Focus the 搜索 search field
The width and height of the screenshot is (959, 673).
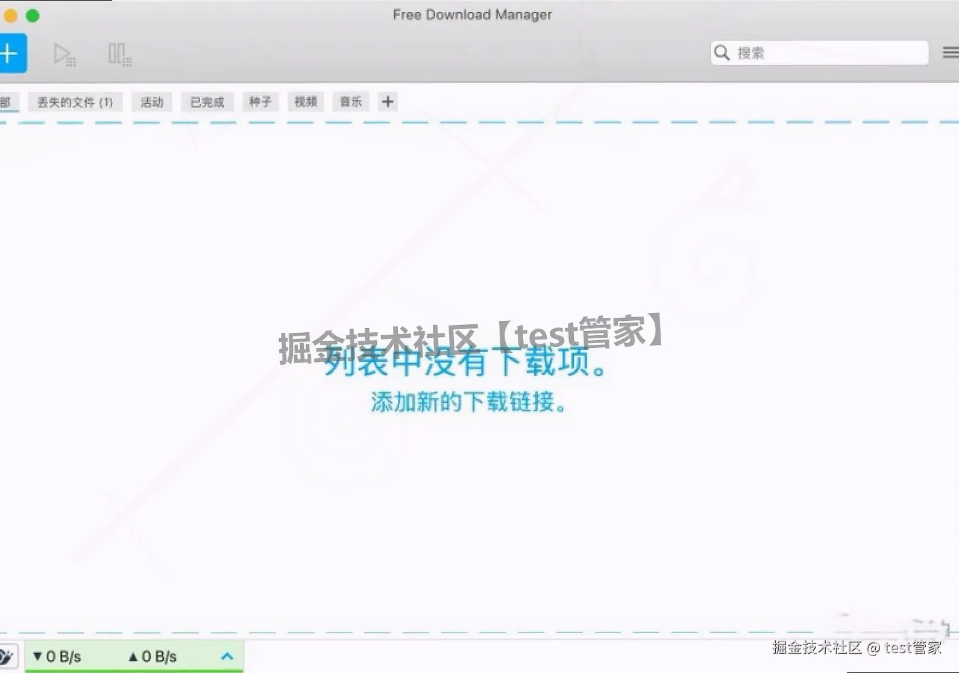819,53
